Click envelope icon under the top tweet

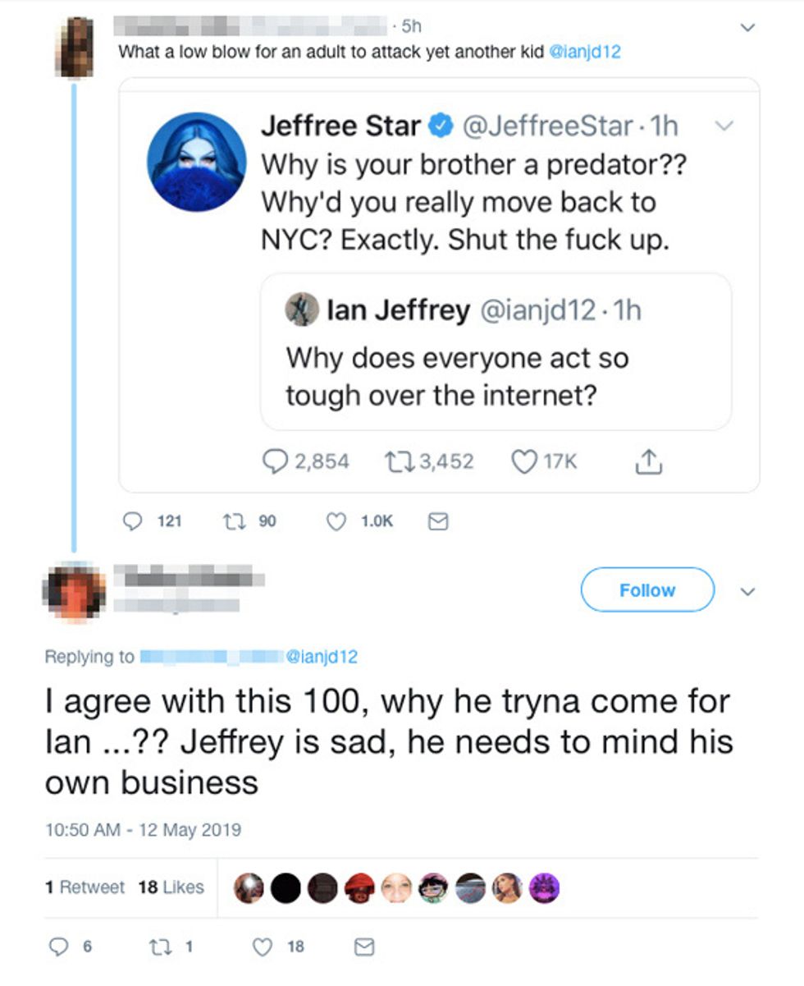point(439,521)
